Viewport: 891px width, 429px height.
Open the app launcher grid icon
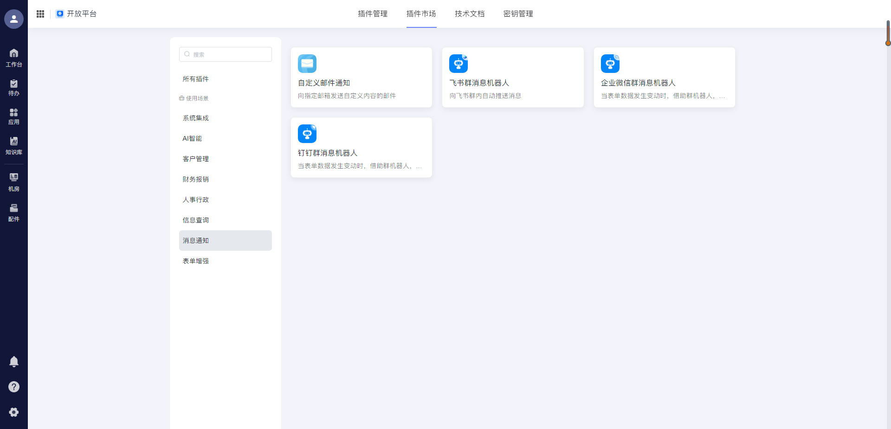[40, 14]
